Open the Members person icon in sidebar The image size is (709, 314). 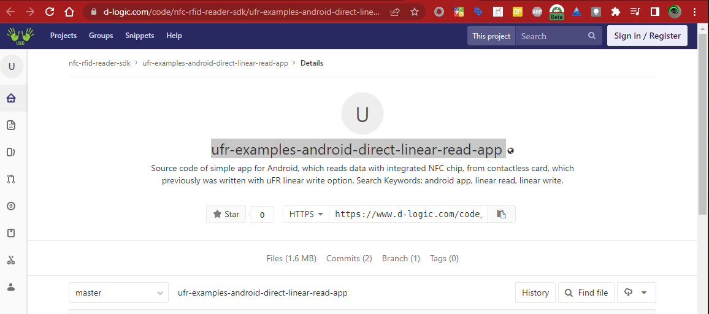click(x=11, y=287)
